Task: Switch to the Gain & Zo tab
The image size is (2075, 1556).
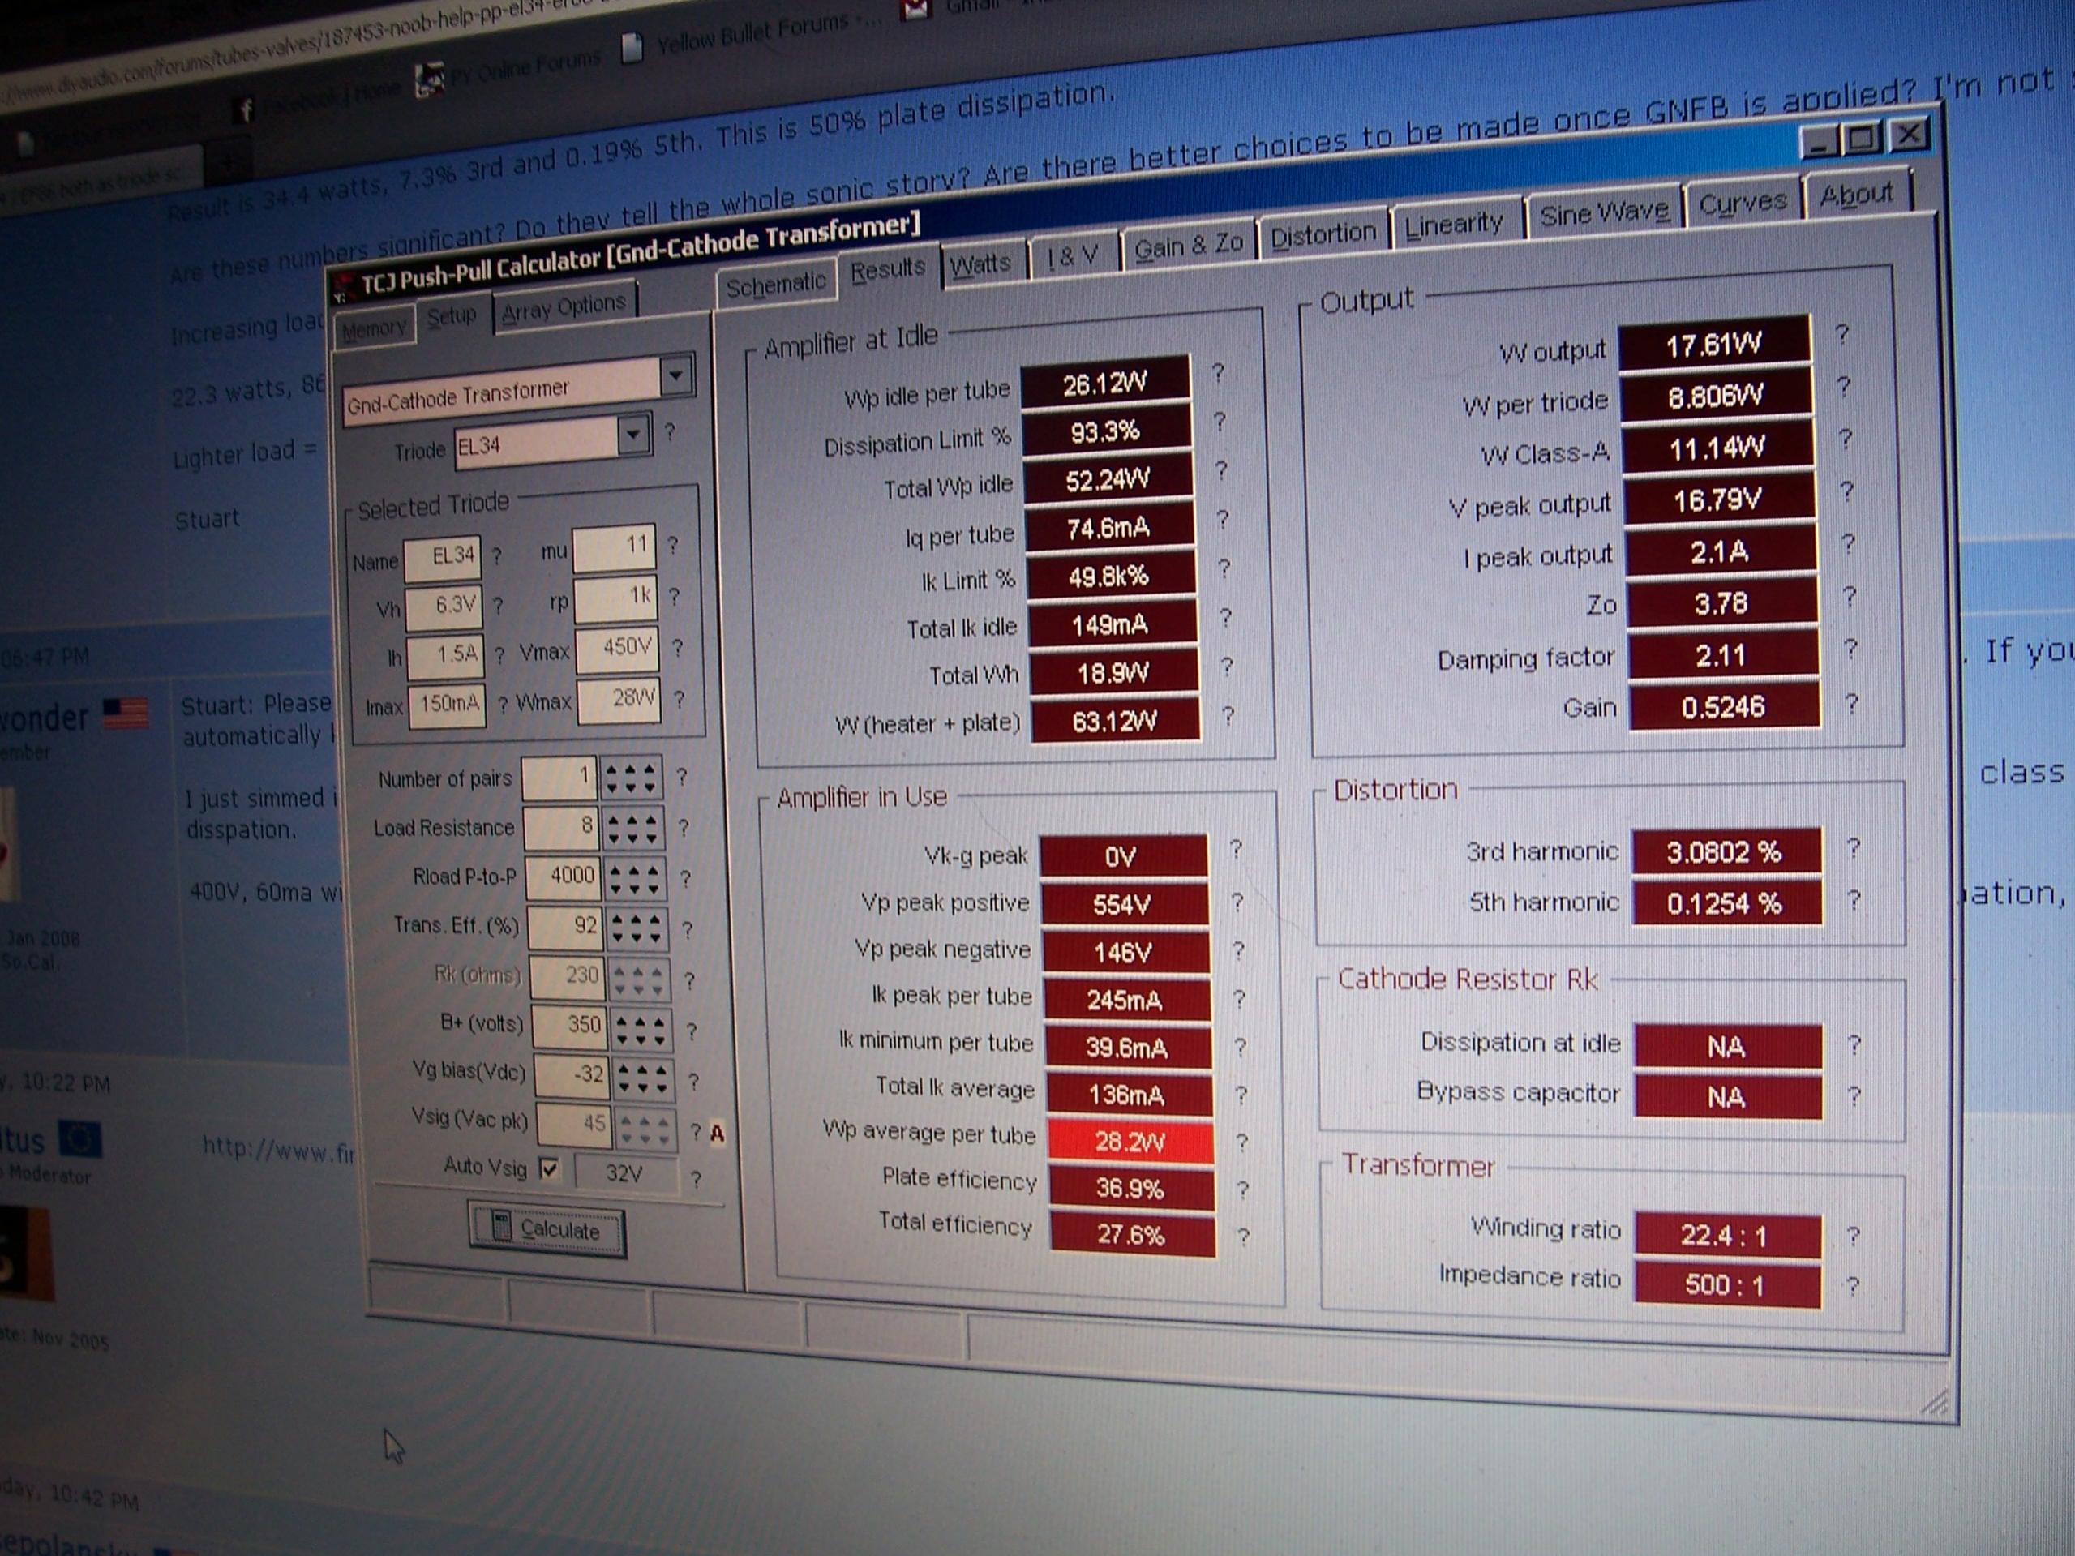Action: (x=1188, y=246)
